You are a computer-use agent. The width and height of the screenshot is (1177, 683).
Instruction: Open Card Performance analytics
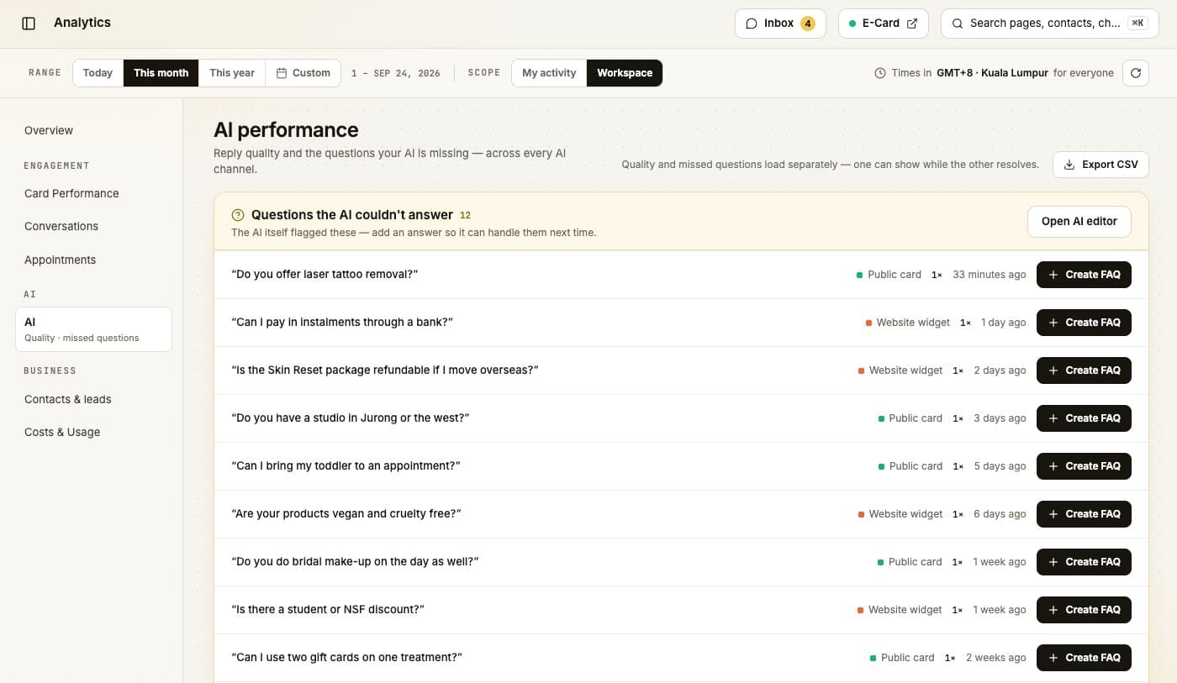point(93,193)
